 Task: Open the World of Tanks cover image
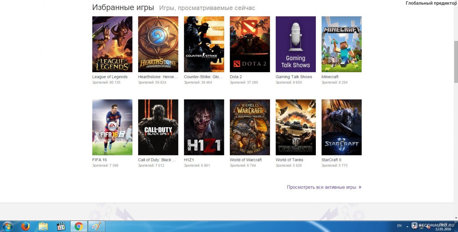(295, 127)
